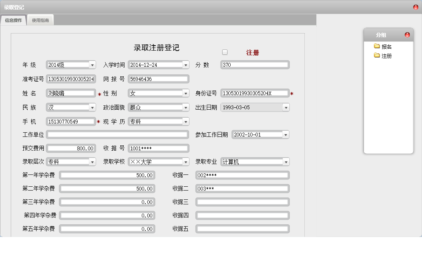
Task: Expand the 政治面貌 dropdown showing 群众
Action: point(185,107)
